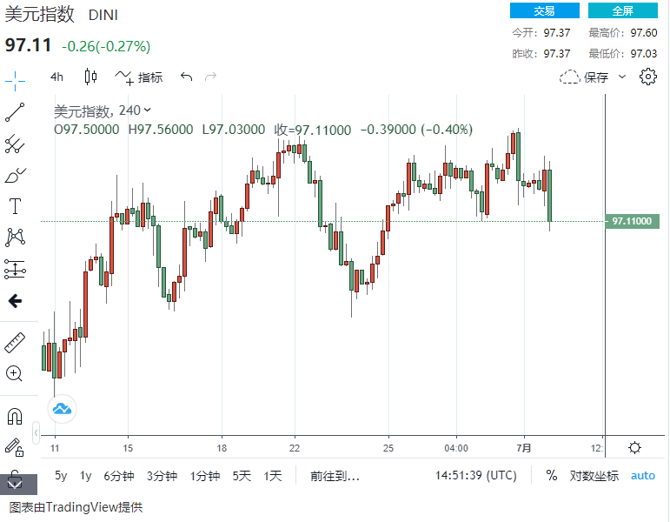Switch to 5天 range

click(x=242, y=476)
